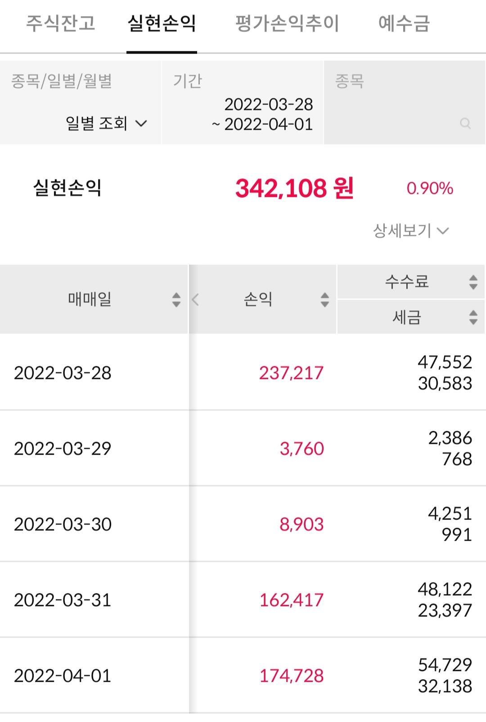Open the 일별 조회 dropdown
486x722 pixels.
point(106,123)
